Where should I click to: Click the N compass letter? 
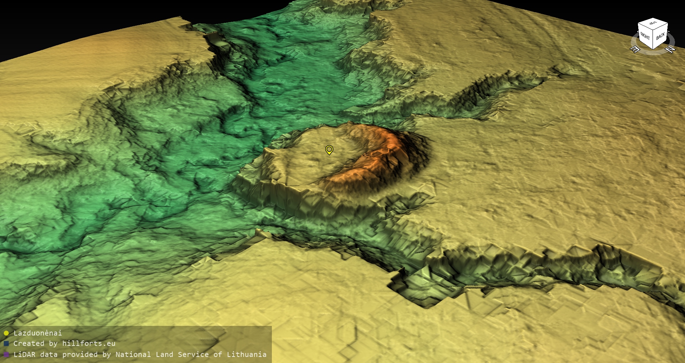670,49
